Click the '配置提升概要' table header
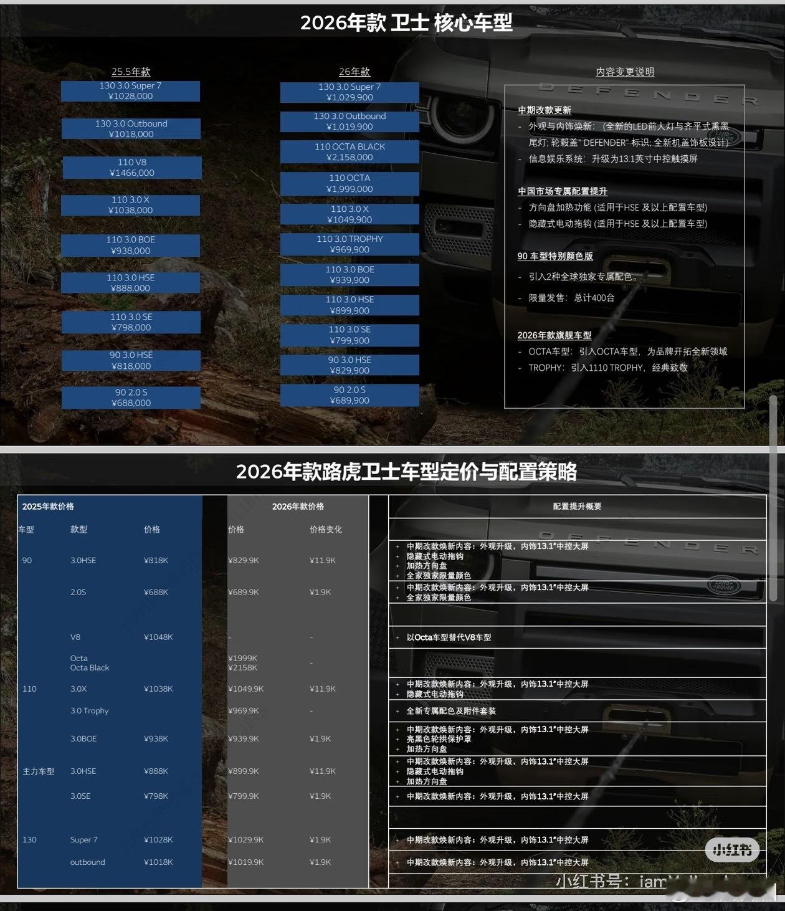This screenshot has height=911, width=785. (x=577, y=507)
